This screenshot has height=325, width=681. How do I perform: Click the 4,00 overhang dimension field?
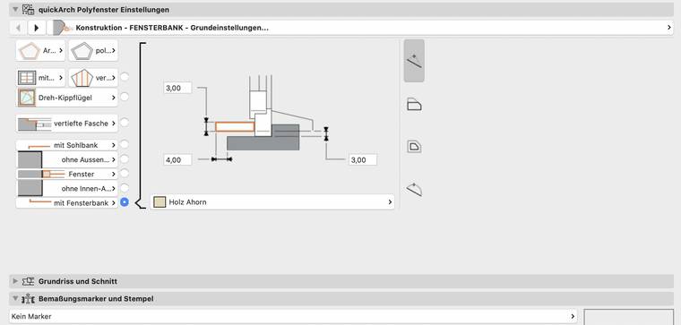pyautogui.click(x=177, y=160)
